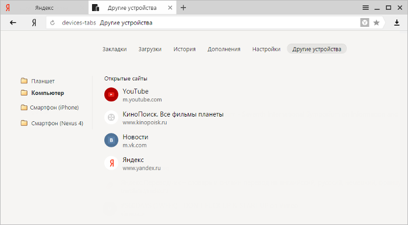Reload the page with refresh icon
Viewport: 408px width, 225px height.
coord(52,23)
